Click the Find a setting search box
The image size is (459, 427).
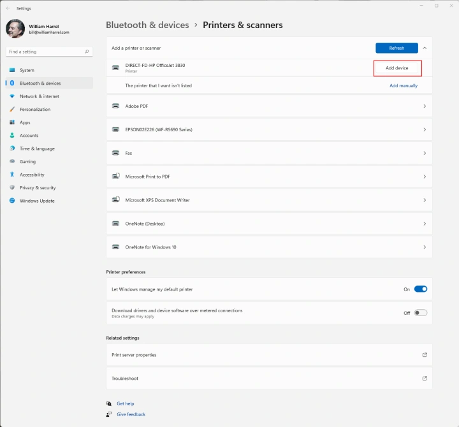pyautogui.click(x=49, y=52)
